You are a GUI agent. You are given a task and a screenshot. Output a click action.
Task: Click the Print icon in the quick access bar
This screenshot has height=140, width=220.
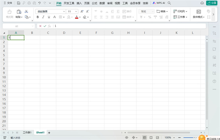pos(29,3)
